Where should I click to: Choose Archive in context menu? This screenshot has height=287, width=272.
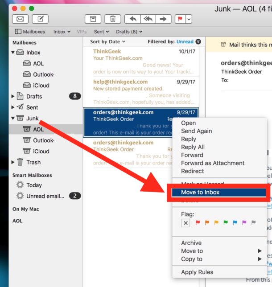(219, 243)
